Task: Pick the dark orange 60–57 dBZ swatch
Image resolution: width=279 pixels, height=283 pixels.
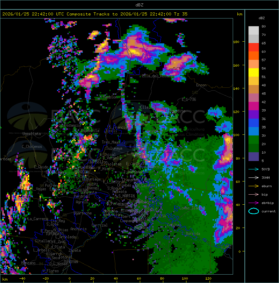Action: tap(254, 55)
